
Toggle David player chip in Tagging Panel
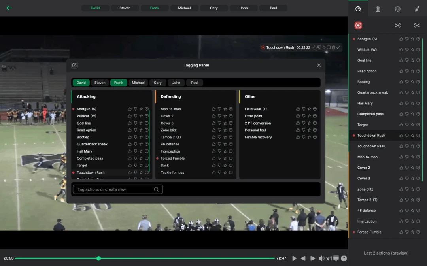click(81, 83)
